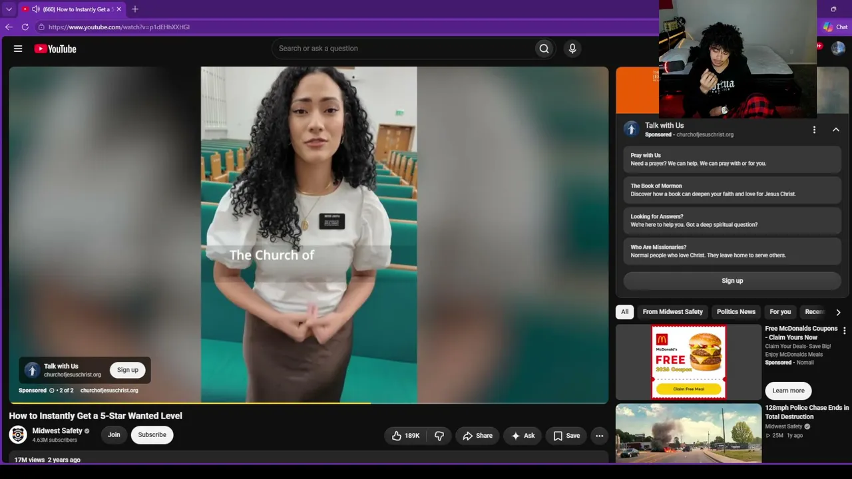This screenshot has width=852, height=479.
Task: Open '128mph Police Chase Ends in Total Destruction' title
Action: coord(807,412)
